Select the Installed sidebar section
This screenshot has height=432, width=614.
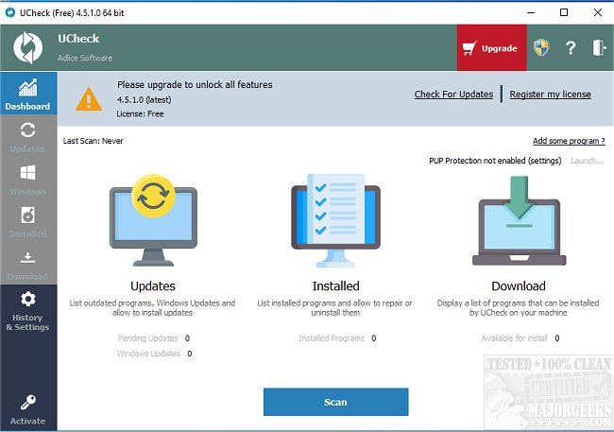pos(27,222)
